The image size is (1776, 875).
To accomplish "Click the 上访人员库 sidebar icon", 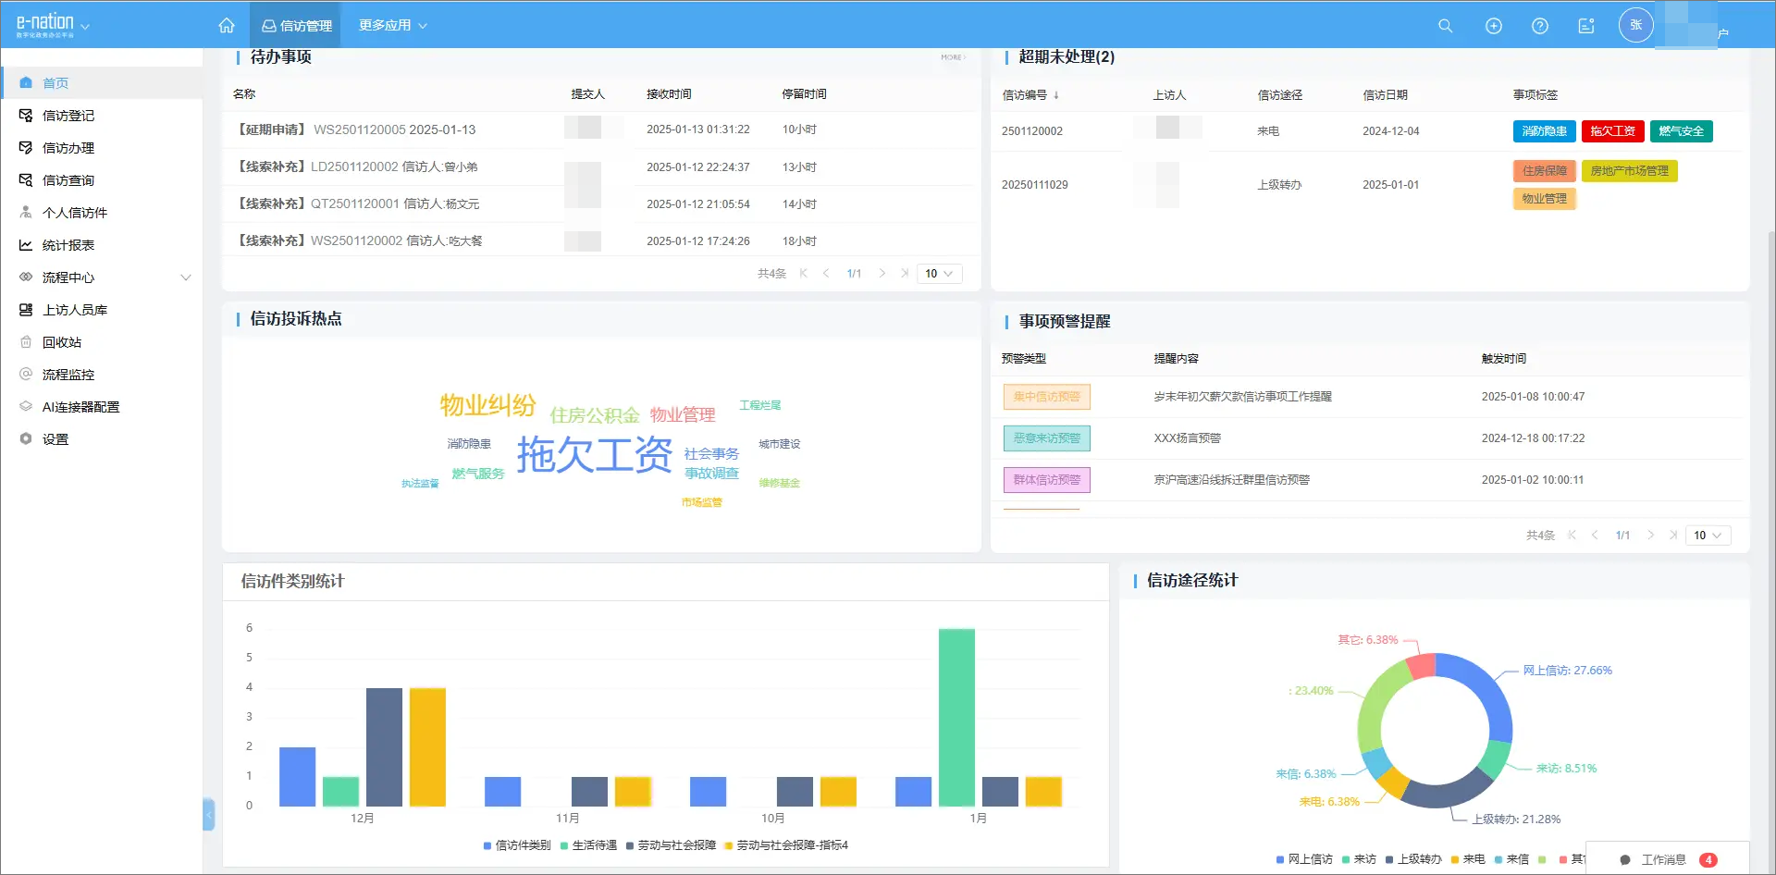I will coord(26,310).
